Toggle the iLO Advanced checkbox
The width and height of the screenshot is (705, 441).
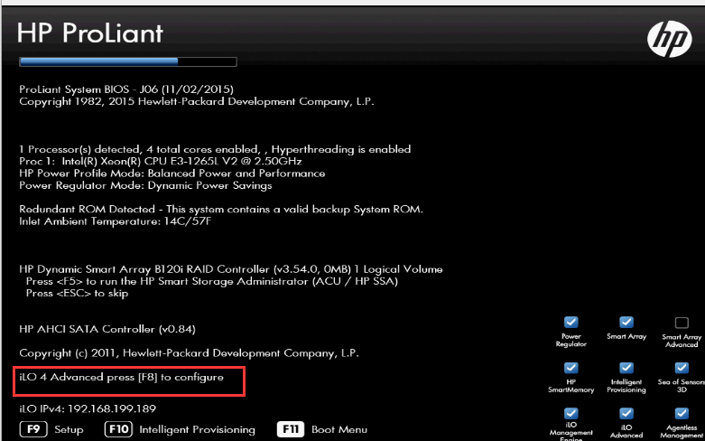tap(626, 413)
